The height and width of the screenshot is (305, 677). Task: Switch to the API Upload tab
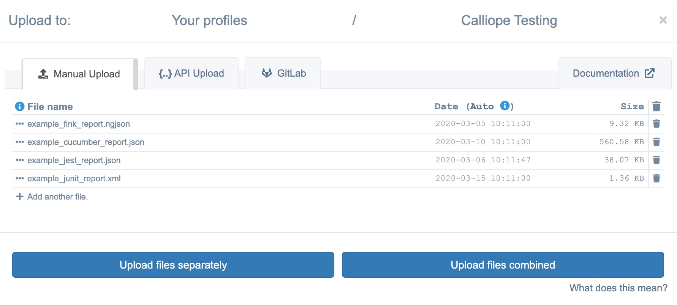(x=191, y=73)
